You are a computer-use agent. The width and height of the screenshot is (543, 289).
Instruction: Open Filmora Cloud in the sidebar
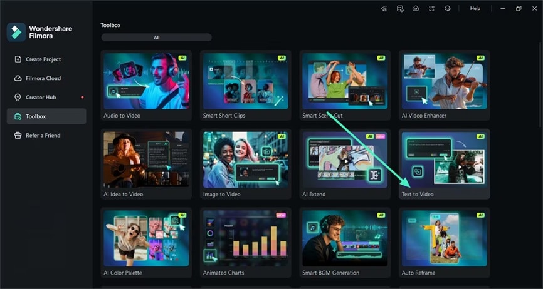pyautogui.click(x=46, y=78)
